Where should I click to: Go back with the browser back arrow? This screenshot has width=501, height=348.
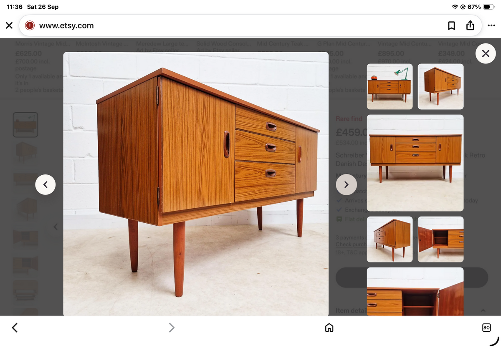click(x=15, y=328)
